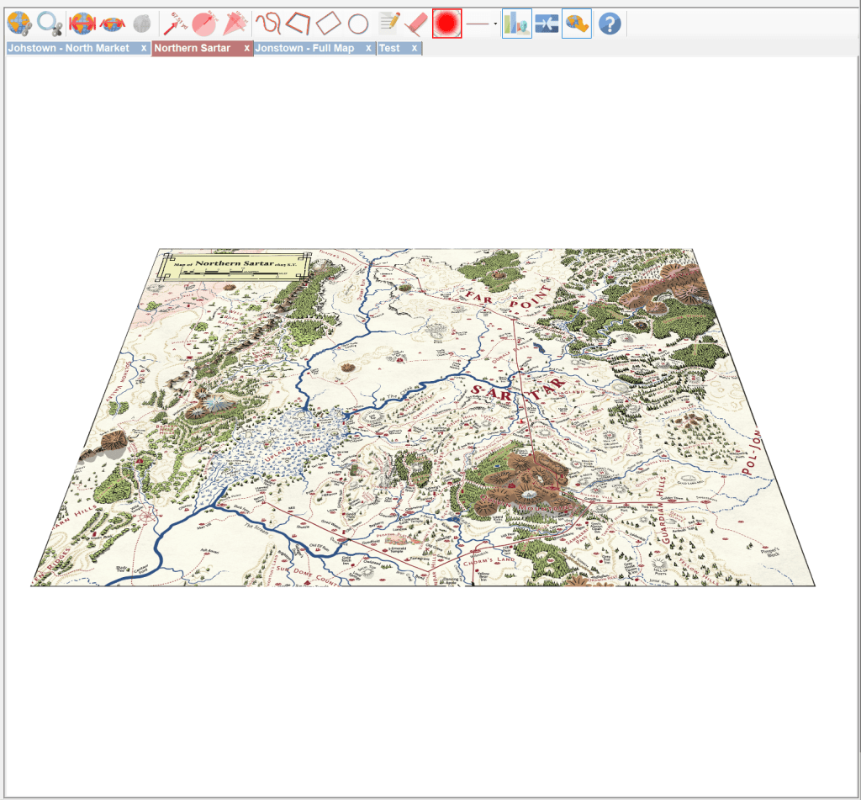Open the help question mark icon

610,24
